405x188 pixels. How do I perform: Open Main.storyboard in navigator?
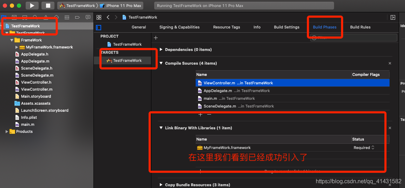click(x=36, y=96)
